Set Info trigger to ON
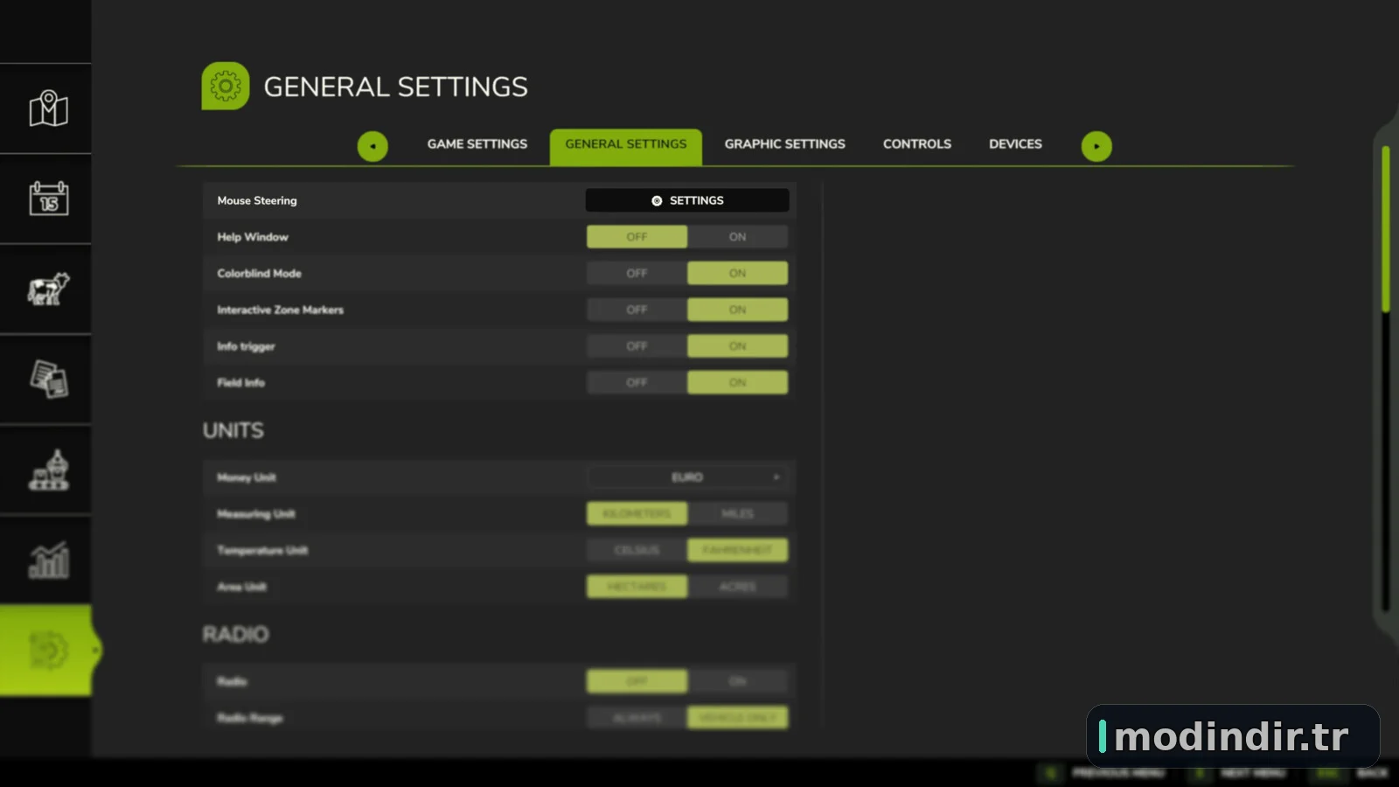The height and width of the screenshot is (787, 1399). [x=738, y=346]
